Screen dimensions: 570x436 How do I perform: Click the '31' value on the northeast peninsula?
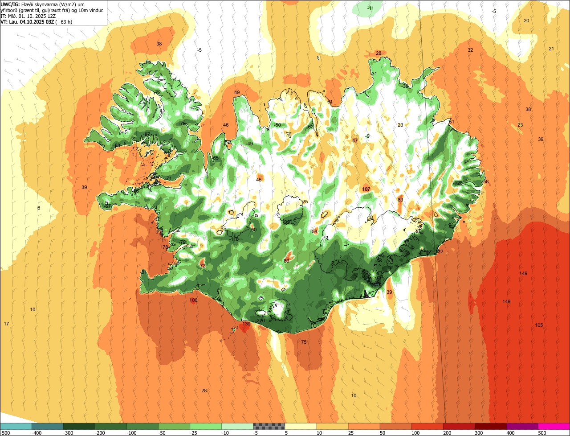pos(375,74)
